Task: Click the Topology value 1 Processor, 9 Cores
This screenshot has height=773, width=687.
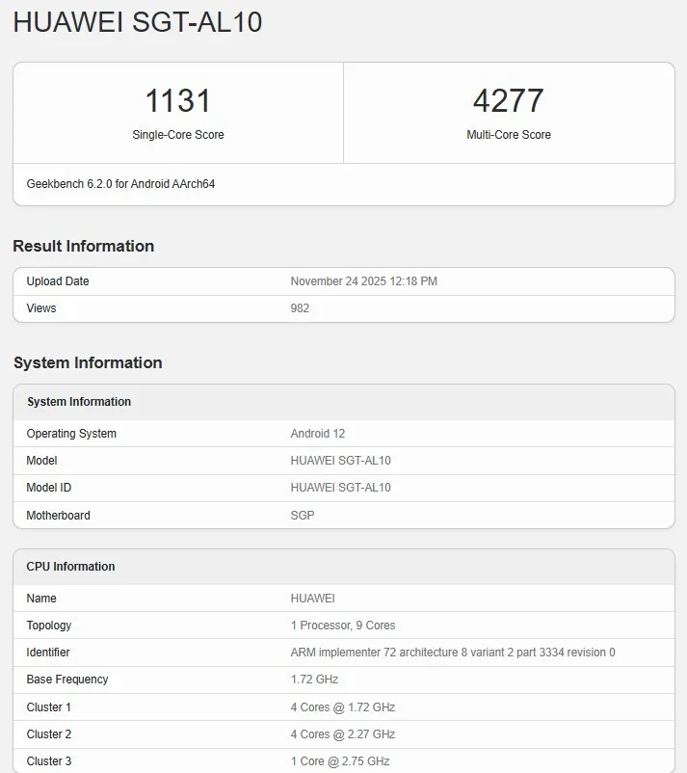Action: [x=342, y=626]
